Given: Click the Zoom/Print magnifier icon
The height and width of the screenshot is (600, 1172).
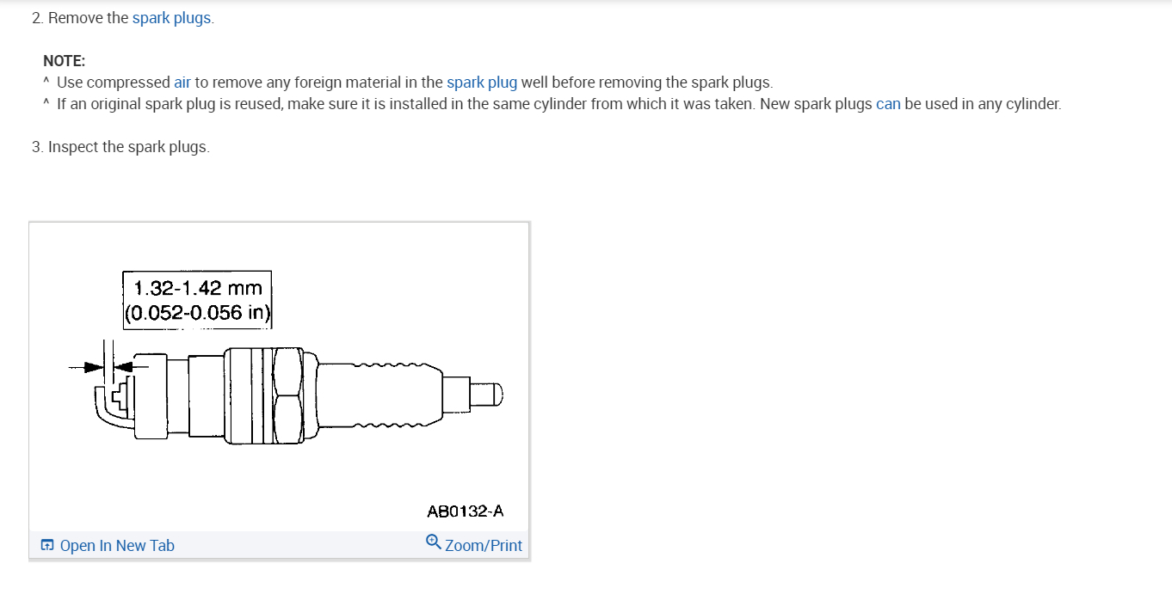Looking at the screenshot, I should click(x=434, y=542).
